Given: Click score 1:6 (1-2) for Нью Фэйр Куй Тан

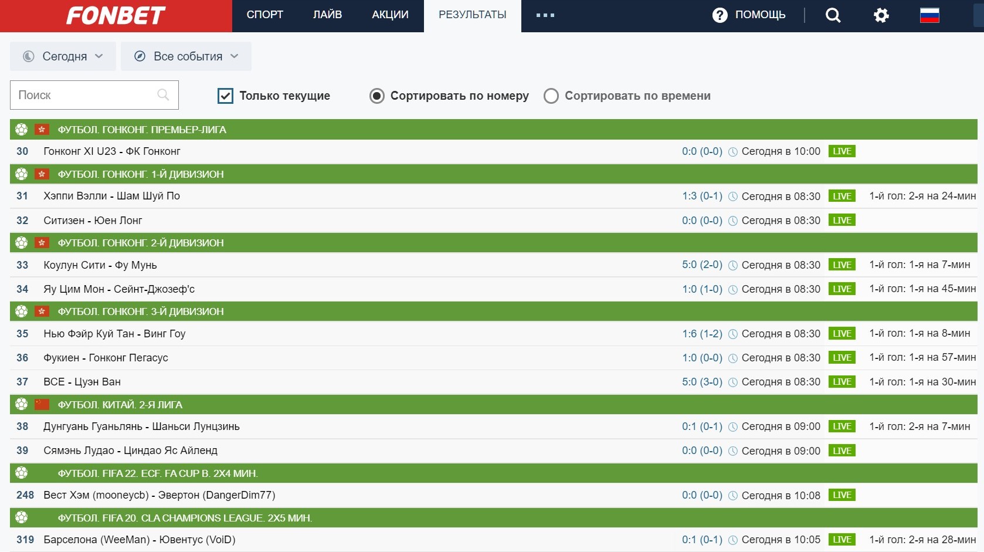Looking at the screenshot, I should 702,334.
